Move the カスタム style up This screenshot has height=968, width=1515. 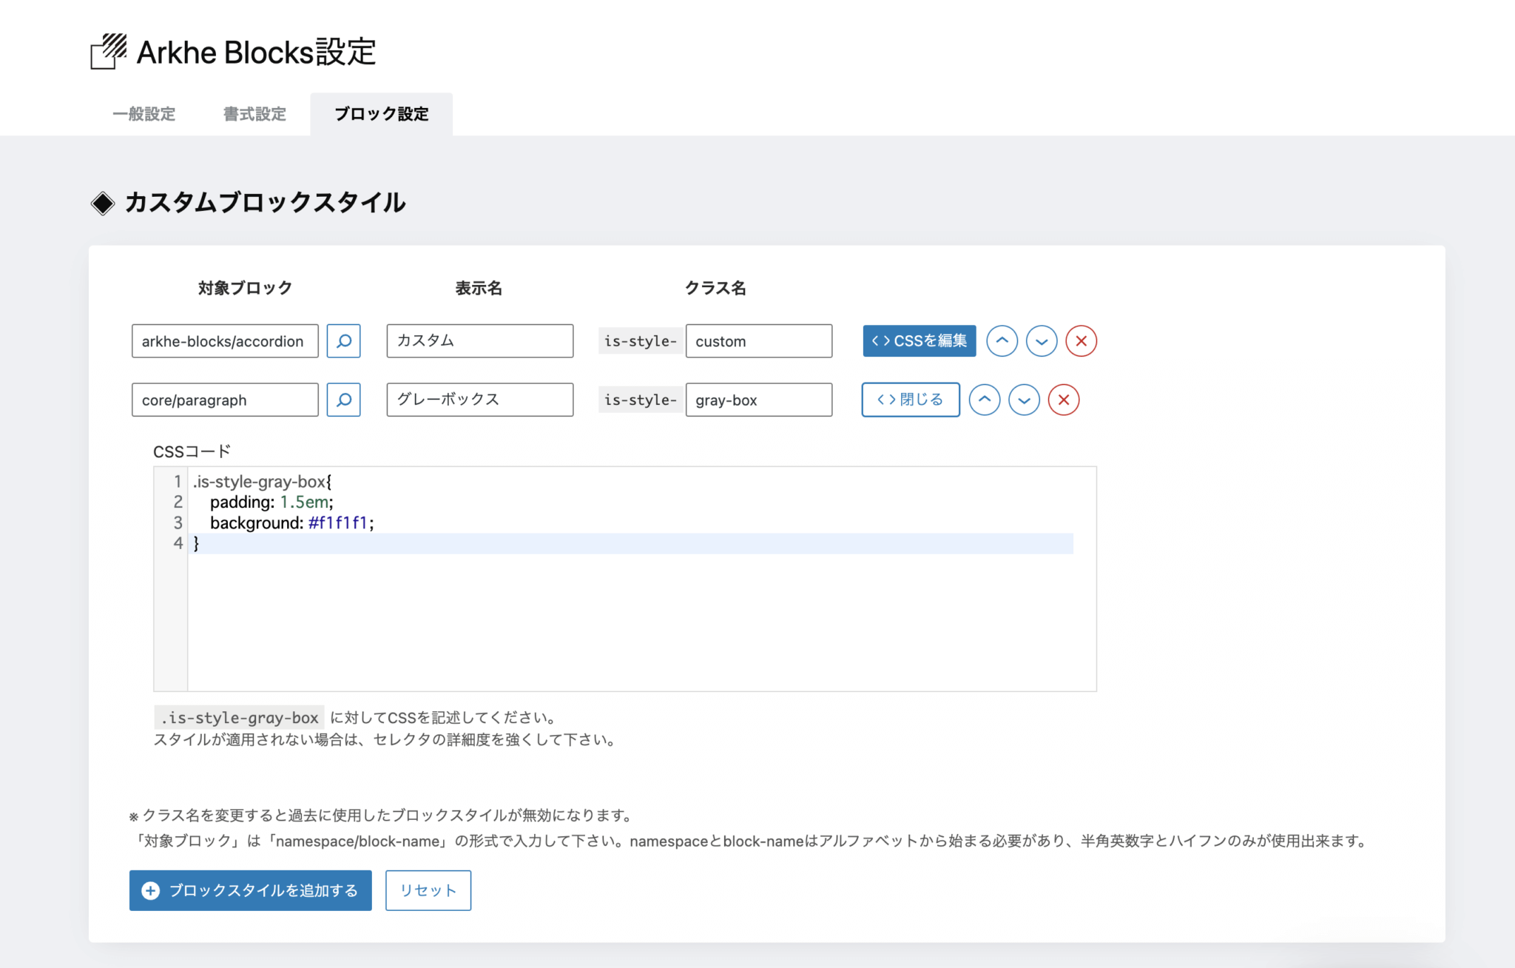click(x=1002, y=341)
